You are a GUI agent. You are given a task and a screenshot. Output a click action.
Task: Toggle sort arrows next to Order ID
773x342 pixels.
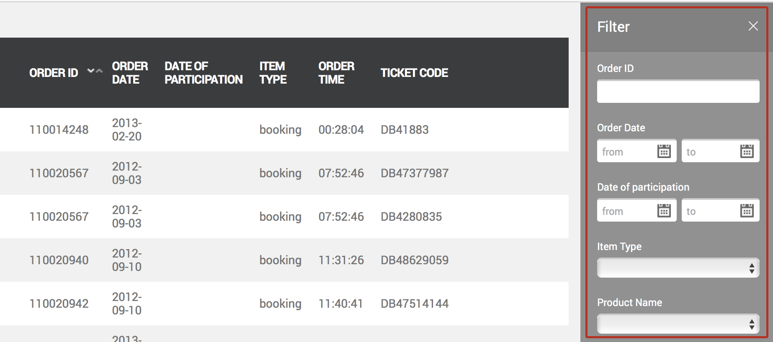coord(95,71)
